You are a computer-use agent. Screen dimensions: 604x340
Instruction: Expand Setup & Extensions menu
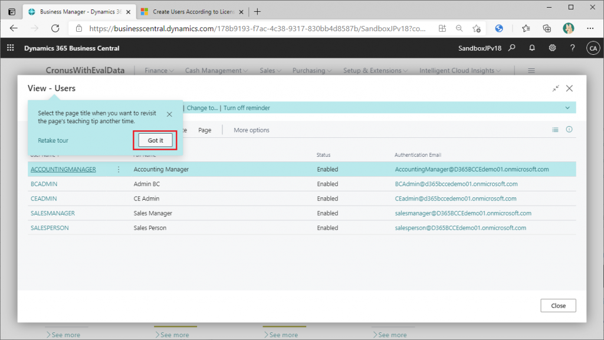tap(376, 71)
